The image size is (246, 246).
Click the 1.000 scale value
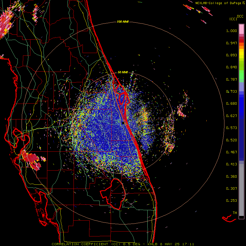coord(232,31)
